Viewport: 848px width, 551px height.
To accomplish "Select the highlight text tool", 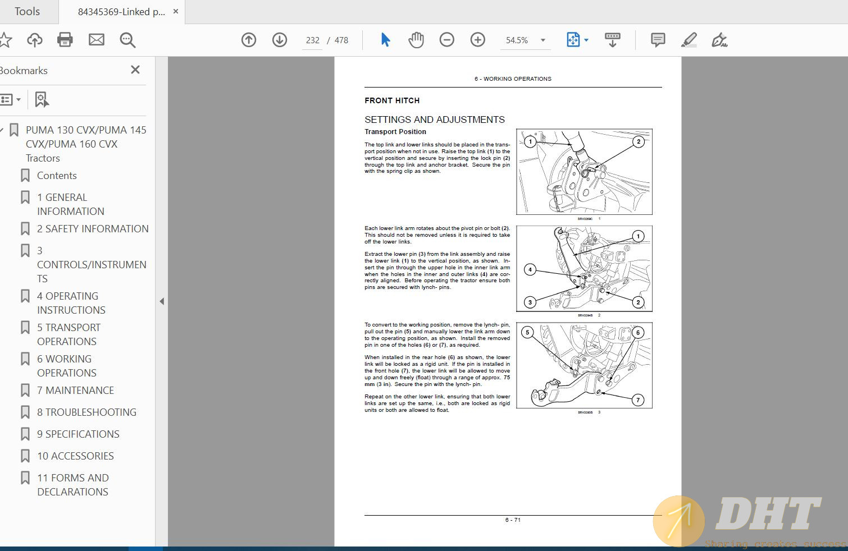I will (689, 40).
